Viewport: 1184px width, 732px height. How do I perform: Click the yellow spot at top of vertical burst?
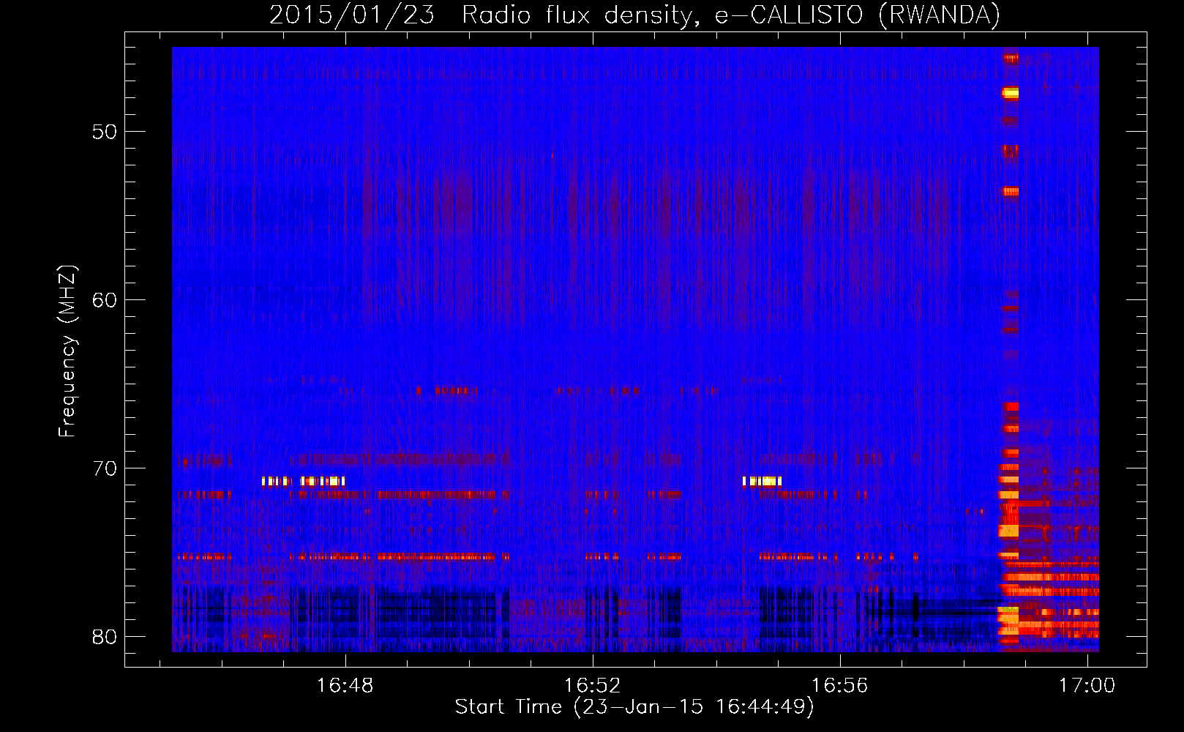(x=1011, y=93)
